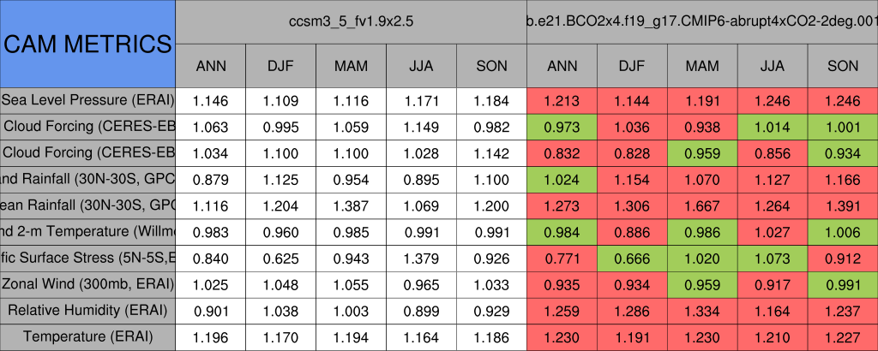Select the white cell showing 0.625
878x351 pixels.
pos(280,258)
